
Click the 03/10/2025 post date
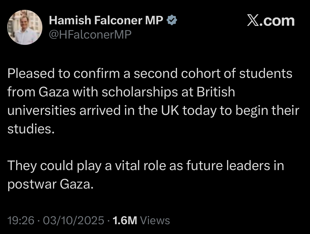tap(74, 220)
